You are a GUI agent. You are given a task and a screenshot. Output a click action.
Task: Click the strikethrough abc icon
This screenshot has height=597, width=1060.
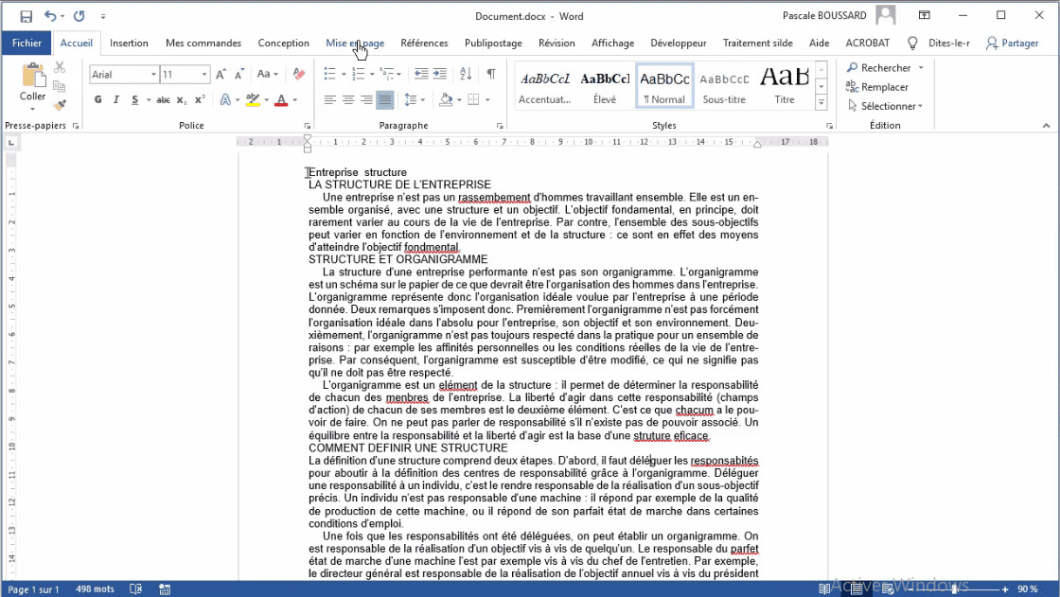click(x=164, y=100)
